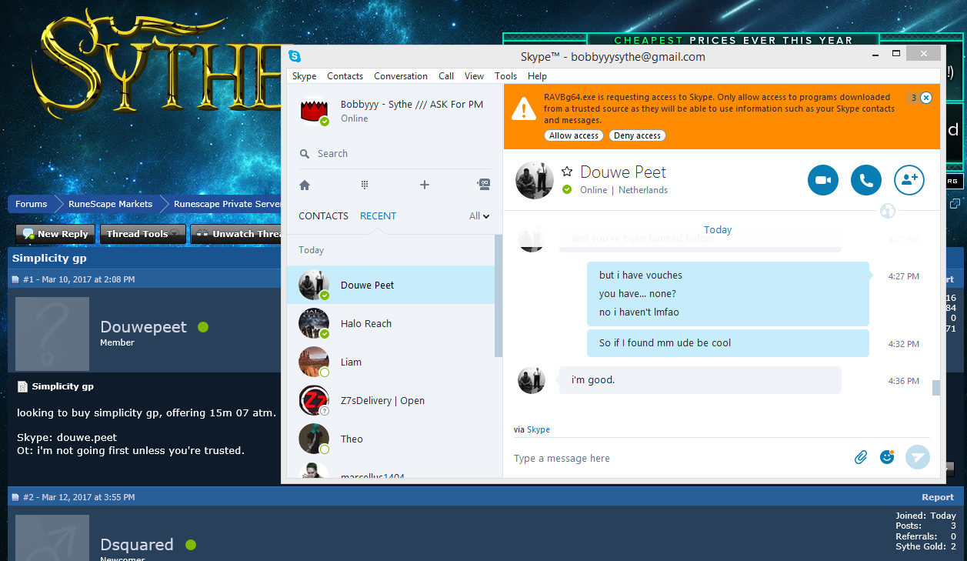This screenshot has height=561, width=967.
Task: Open the Call menu
Action: [x=446, y=76]
